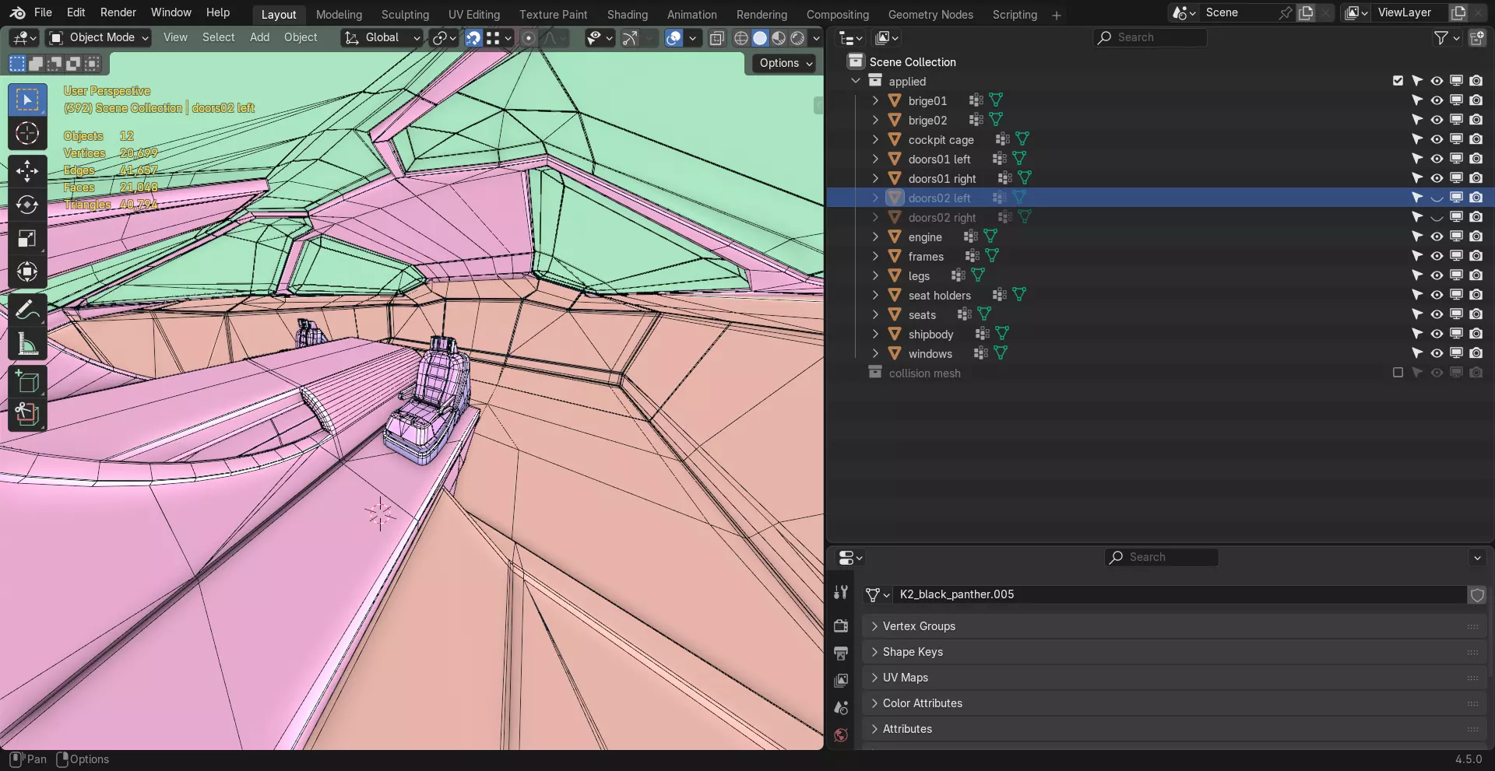Click the Blender logo menu

point(17,12)
